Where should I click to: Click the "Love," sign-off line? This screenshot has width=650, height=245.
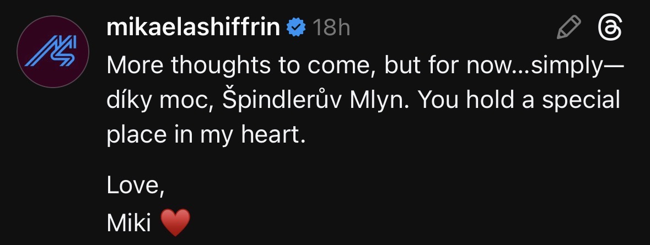(135, 186)
